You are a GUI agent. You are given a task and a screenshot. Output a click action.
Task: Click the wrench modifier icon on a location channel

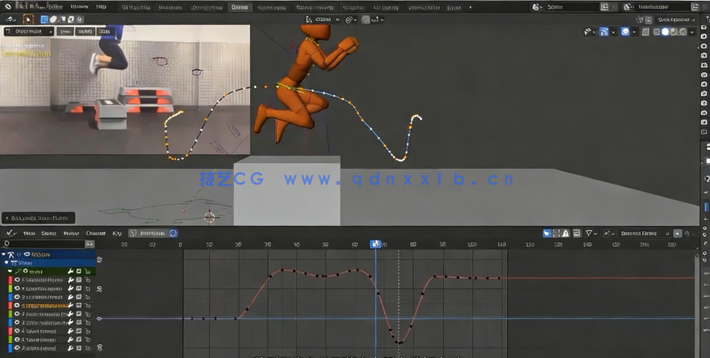pyautogui.click(x=70, y=280)
